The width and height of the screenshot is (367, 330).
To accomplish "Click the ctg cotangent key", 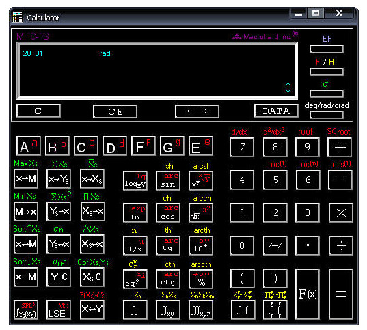I will (x=168, y=279).
